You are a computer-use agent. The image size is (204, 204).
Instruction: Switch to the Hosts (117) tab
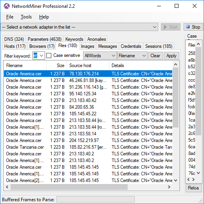click(15, 46)
